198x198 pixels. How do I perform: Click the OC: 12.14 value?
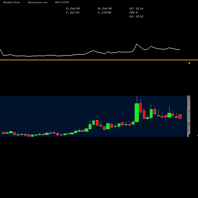pyautogui.click(x=136, y=9)
